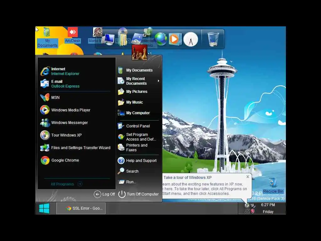Click the chess user account picture

tap(139, 52)
